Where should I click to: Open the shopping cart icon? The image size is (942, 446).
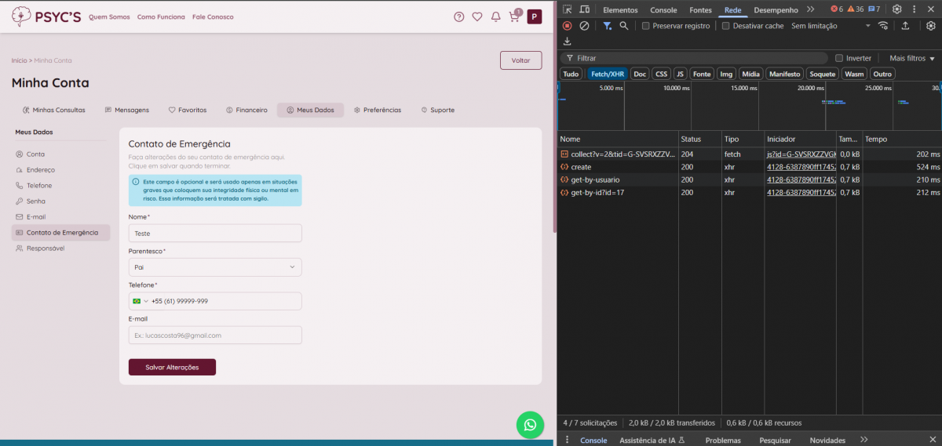(514, 16)
